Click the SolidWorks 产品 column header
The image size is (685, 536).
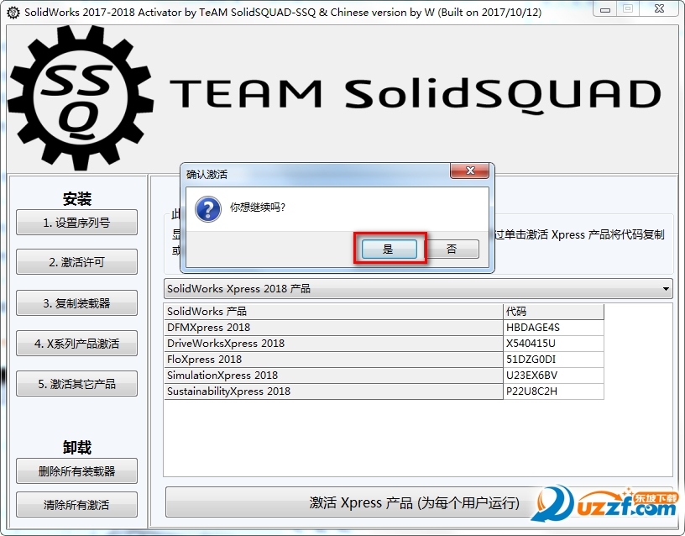334,312
